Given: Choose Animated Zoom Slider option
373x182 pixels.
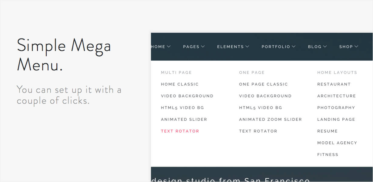Looking at the screenshot, I should tap(271, 120).
